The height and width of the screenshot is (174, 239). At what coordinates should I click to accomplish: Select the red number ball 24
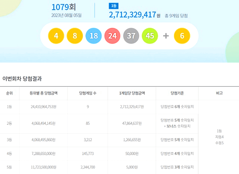tap(112, 36)
